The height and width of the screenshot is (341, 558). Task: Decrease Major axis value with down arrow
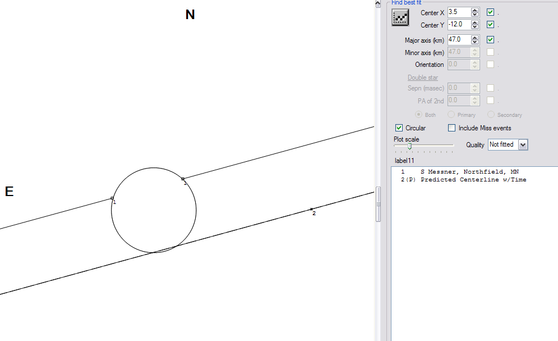click(x=475, y=42)
